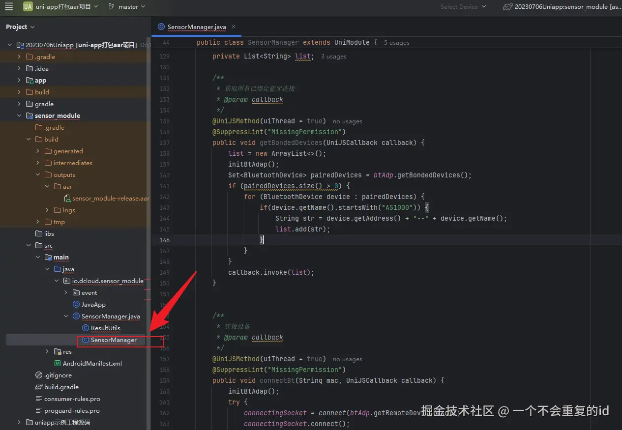622x430 pixels.
Task: Select the ResultUtils class
Action: [x=105, y=328]
